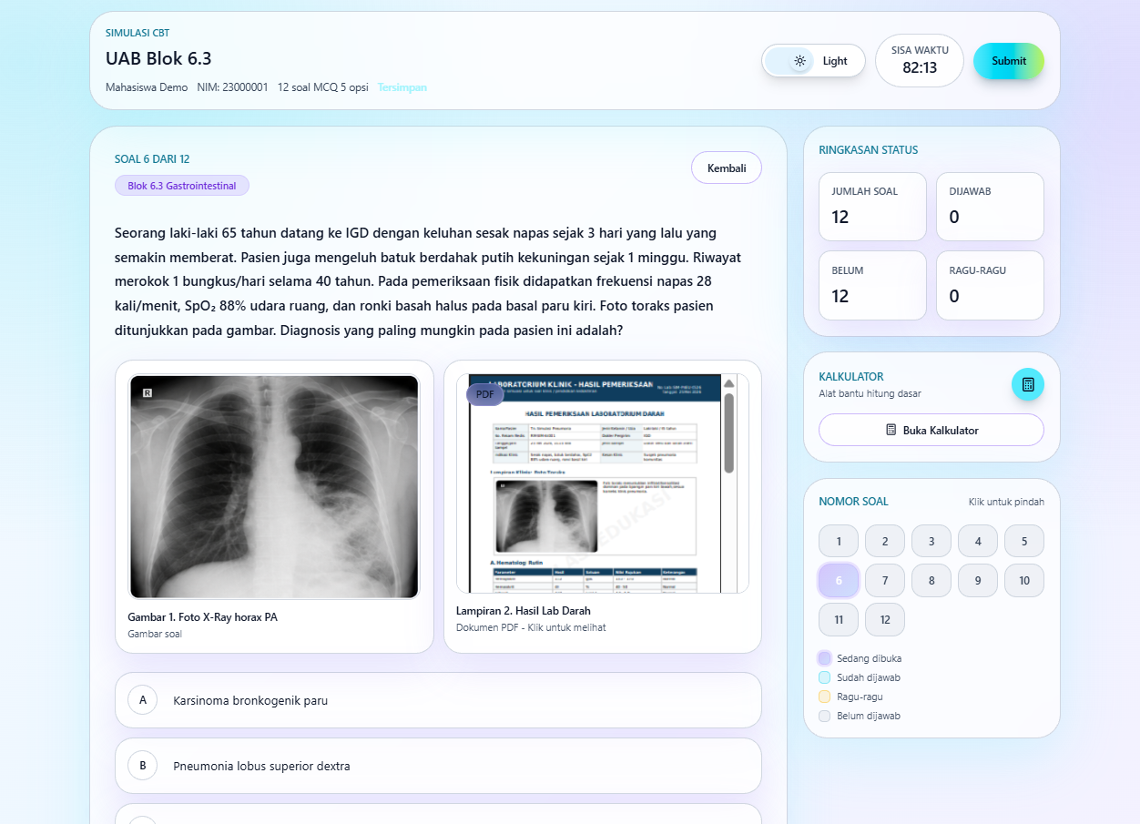Open calculator with Buka Kalkulator button
The image size is (1140, 824).
931,430
